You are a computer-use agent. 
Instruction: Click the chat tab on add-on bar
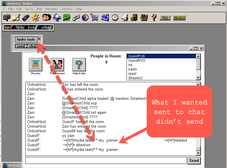click(x=20, y=27)
